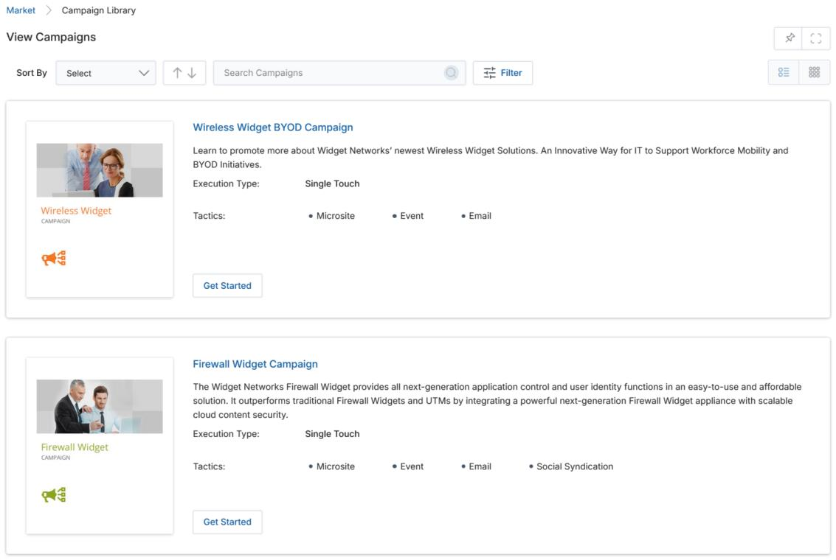This screenshot has width=836, height=560.
Task: Click Email tactic of Firewall Widget campaign
Action: point(480,466)
